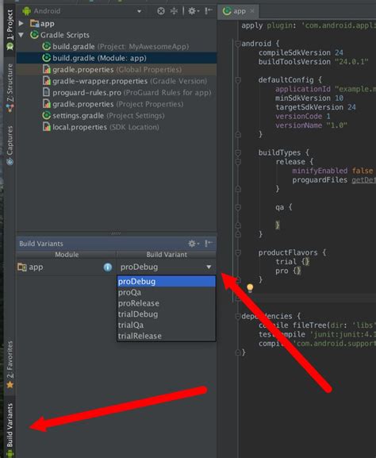The image size is (376, 458).
Task: Fold the buildTypes block
Action: tap(238, 152)
